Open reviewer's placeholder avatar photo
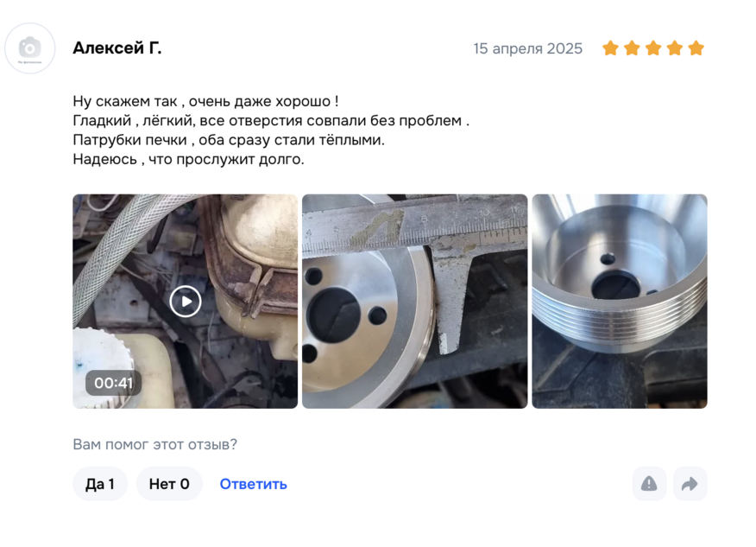Image resolution: width=756 pixels, height=547 pixels. coord(30,48)
